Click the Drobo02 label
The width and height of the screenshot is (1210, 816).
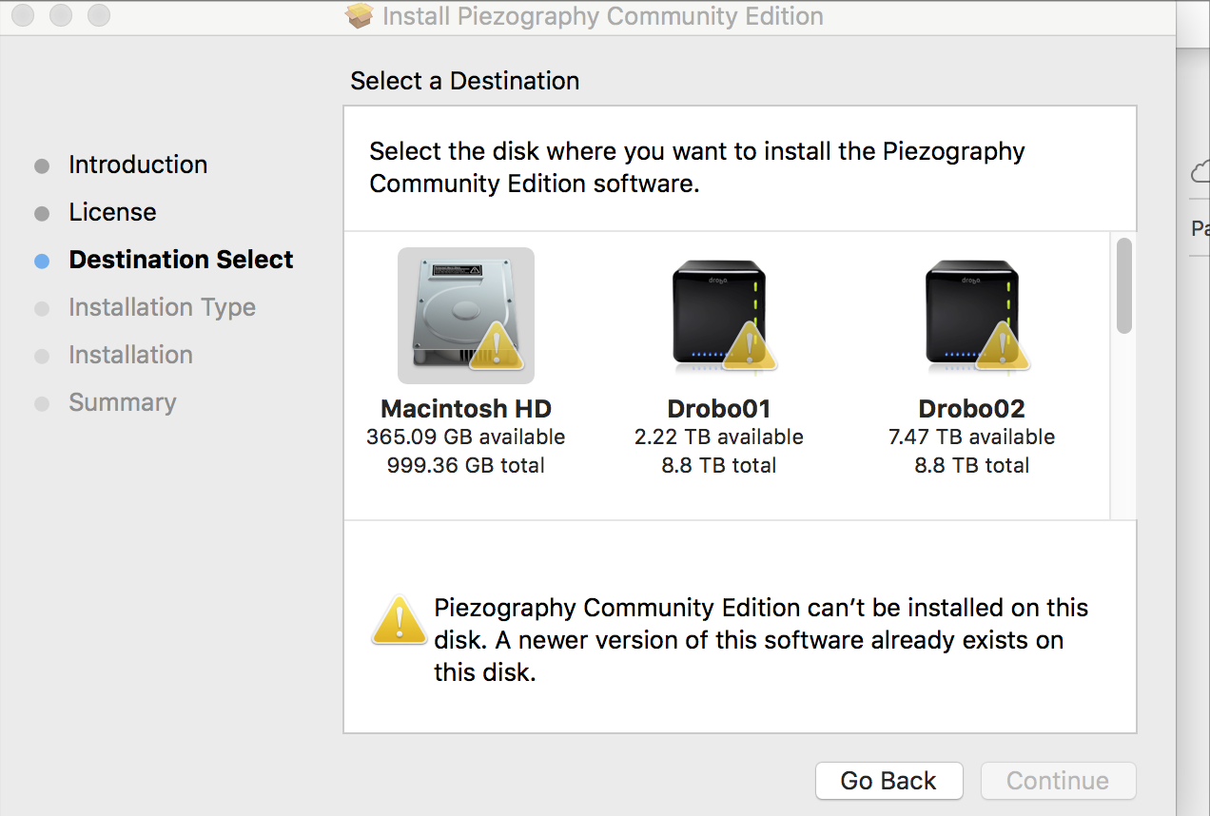972,409
